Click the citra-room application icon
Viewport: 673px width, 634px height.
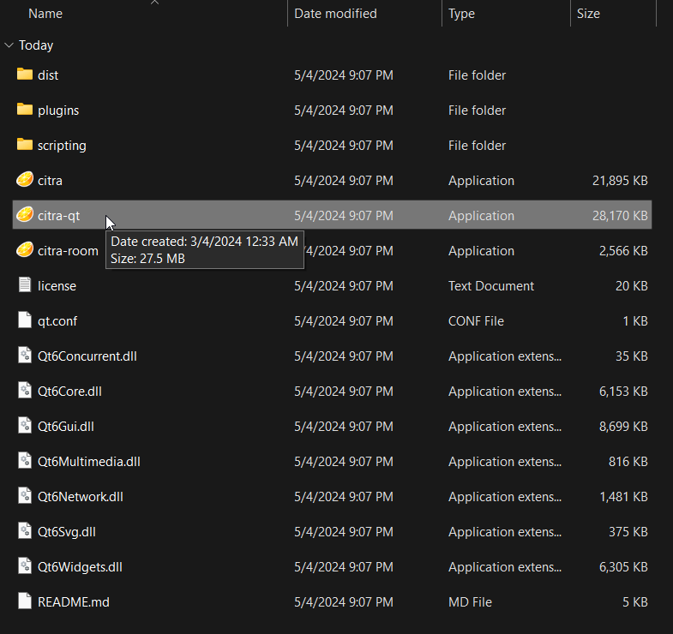coord(25,250)
